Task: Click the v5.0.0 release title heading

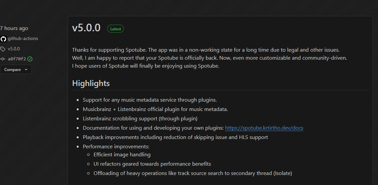Action: click(x=86, y=28)
